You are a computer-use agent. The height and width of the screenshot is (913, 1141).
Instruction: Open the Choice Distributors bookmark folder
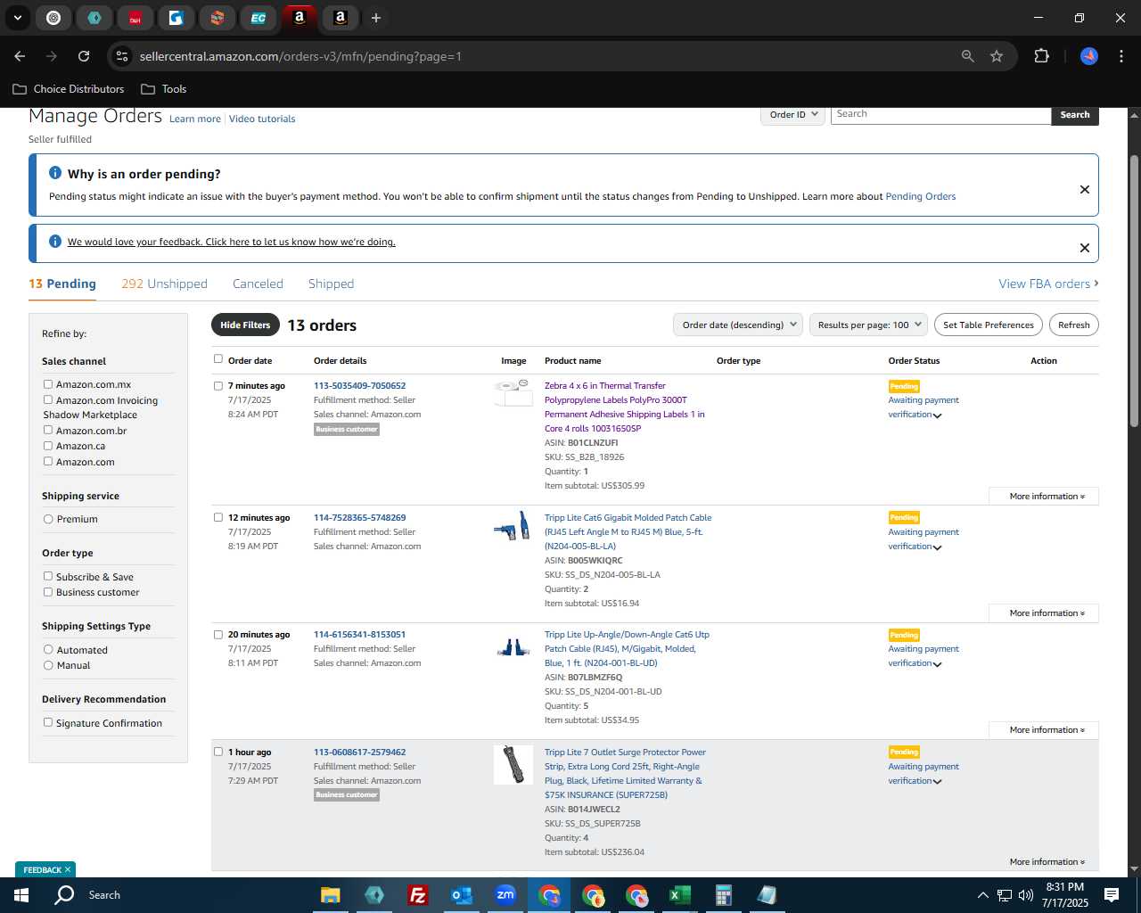click(69, 89)
